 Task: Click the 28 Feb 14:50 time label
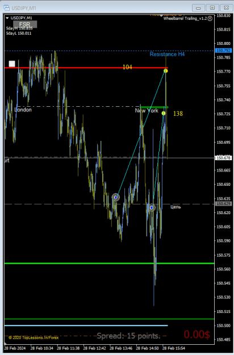[x=147, y=348]
